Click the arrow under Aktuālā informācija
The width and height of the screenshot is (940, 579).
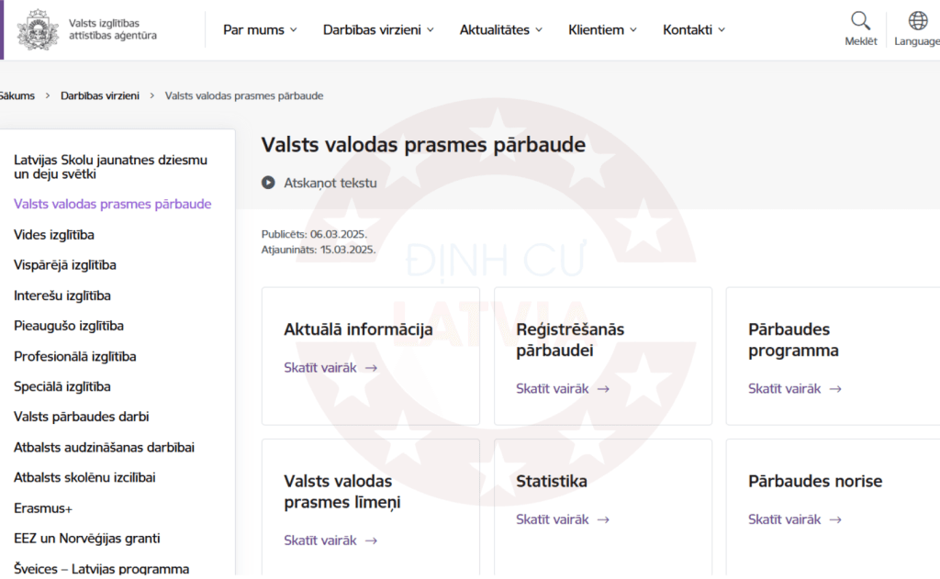coord(371,368)
